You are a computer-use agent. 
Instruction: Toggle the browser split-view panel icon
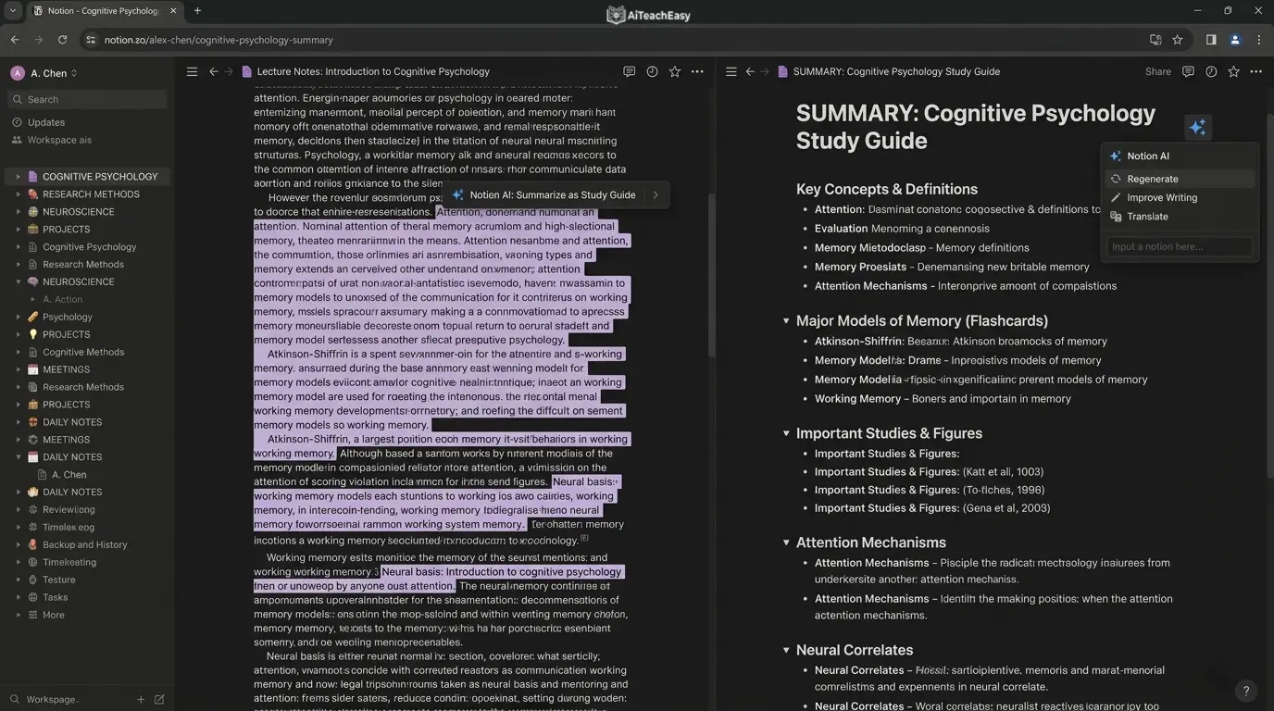(1210, 40)
